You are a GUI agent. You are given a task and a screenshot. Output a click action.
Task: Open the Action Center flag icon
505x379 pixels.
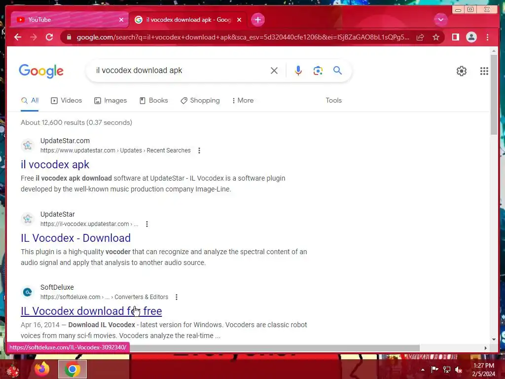click(x=434, y=370)
